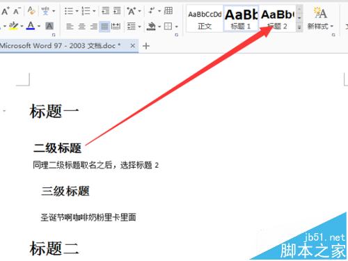Apply yellow highlight color to text
Viewport: 348px width, 261px height.
tap(13, 26)
